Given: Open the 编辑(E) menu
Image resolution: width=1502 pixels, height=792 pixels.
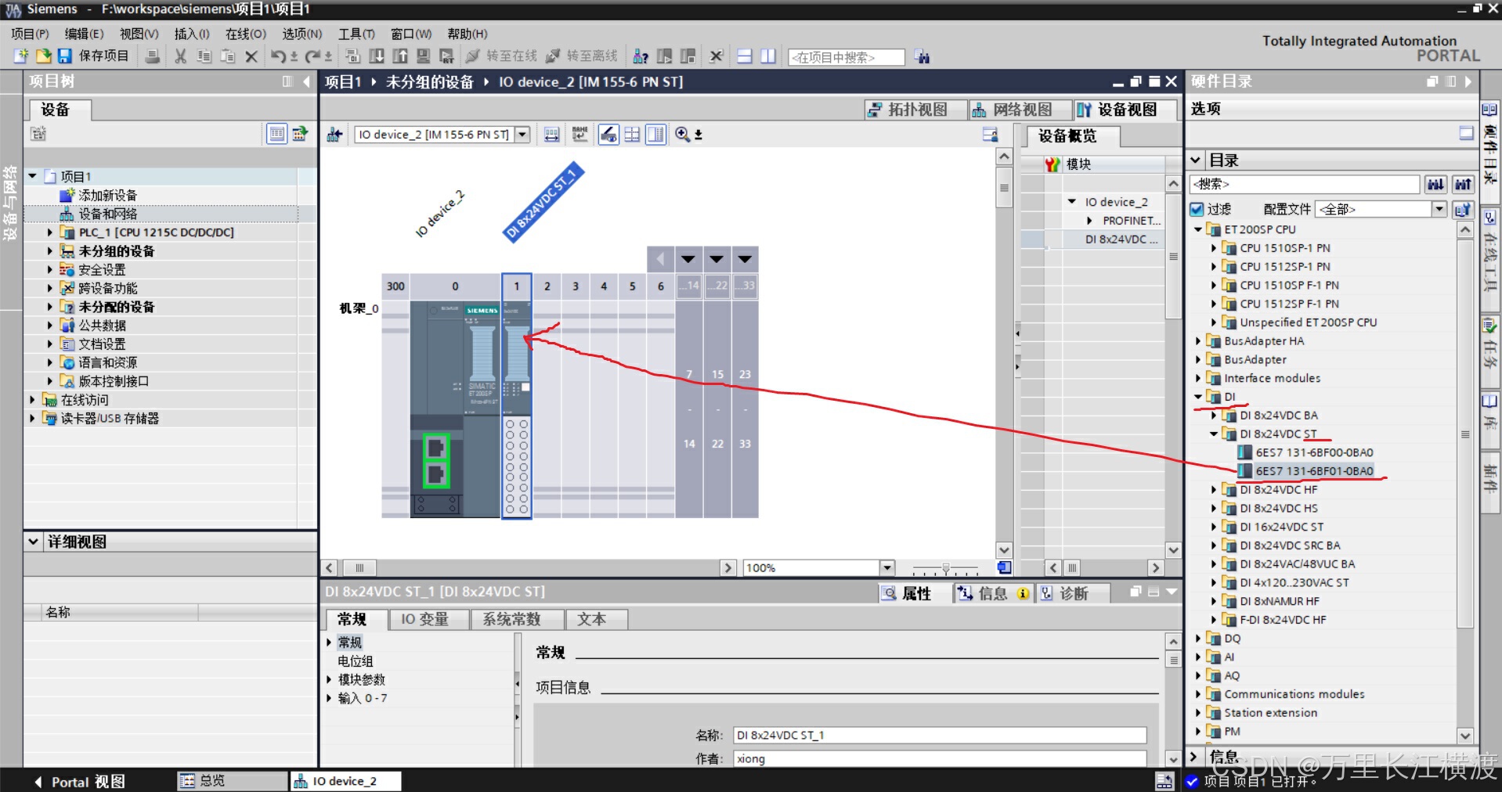Looking at the screenshot, I should (84, 34).
